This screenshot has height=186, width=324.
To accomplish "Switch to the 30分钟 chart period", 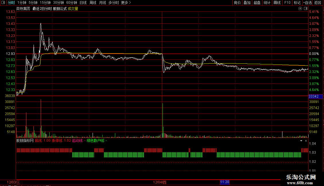I will 58,3.
